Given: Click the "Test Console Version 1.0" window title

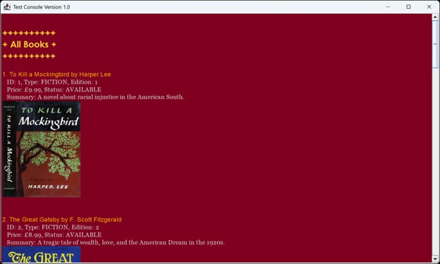Looking at the screenshot, I should coord(42,7).
